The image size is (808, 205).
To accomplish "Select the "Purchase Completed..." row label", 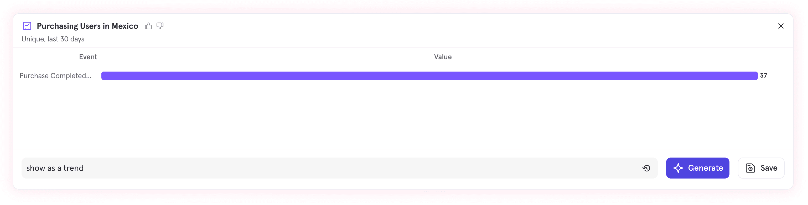I will [x=55, y=76].
